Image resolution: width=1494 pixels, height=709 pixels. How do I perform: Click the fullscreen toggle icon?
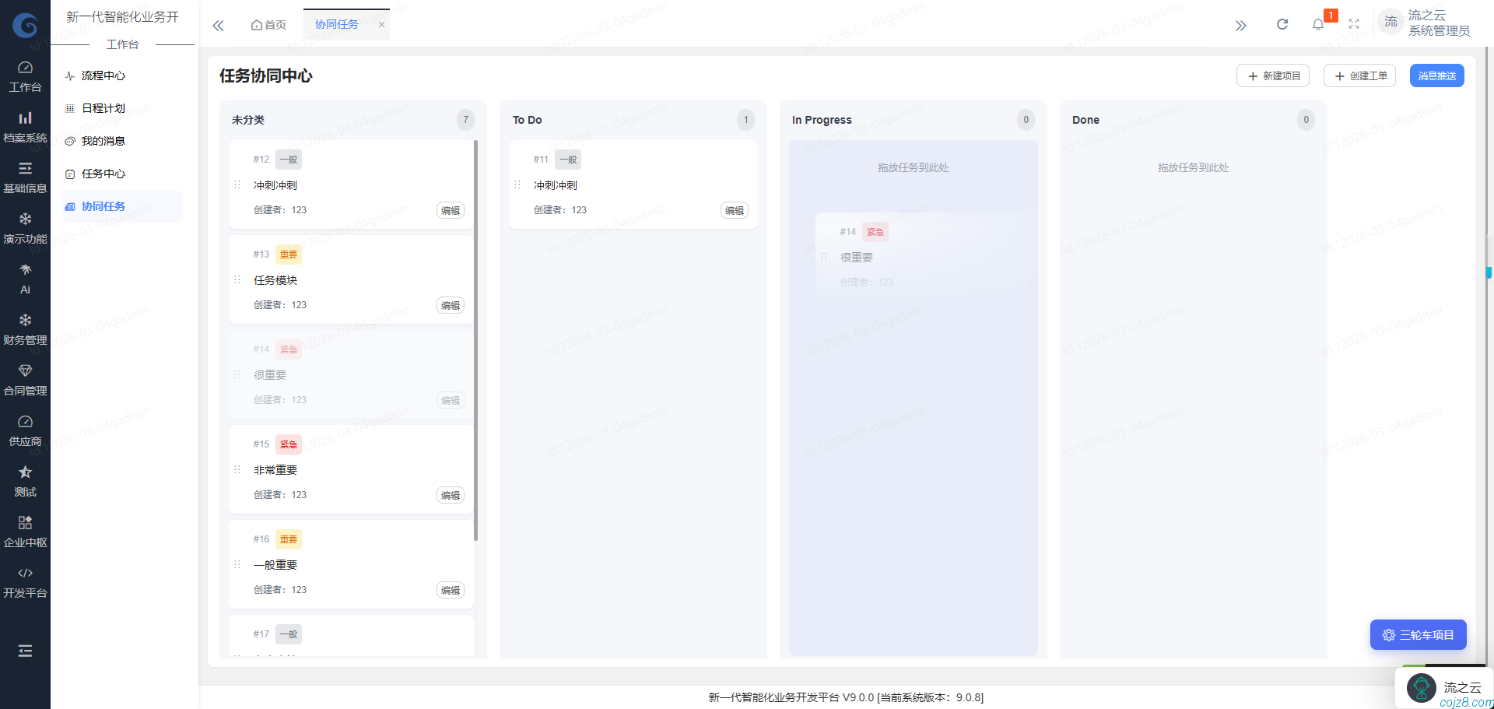pyautogui.click(x=1354, y=24)
